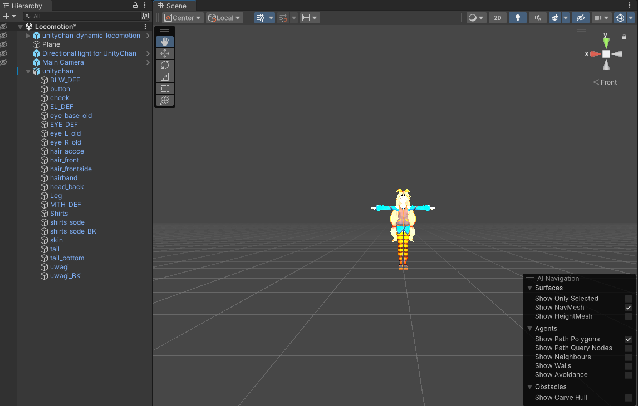Click the draw mode shading icon
This screenshot has width=638, height=406.
[473, 18]
